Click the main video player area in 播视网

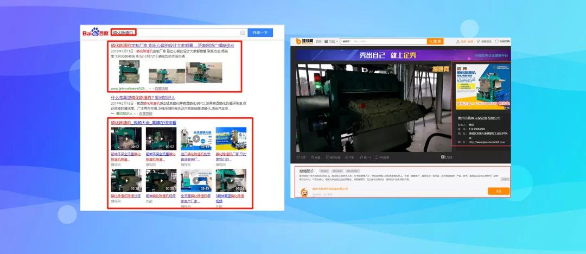point(374,107)
